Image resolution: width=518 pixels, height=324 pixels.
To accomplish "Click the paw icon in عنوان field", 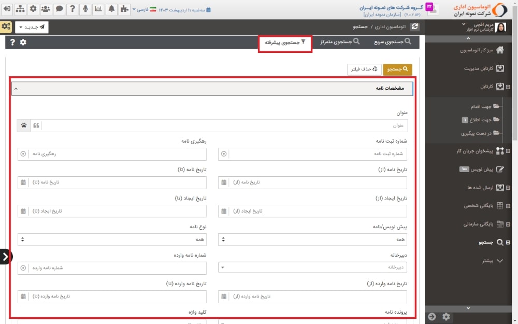I will [24, 125].
